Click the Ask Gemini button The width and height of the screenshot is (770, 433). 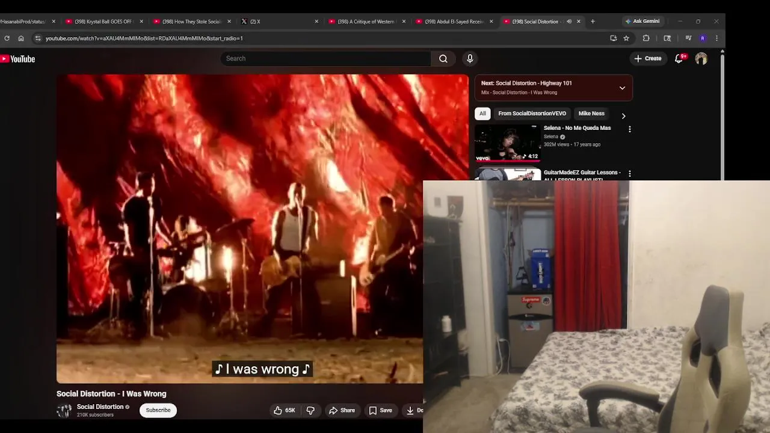click(x=642, y=21)
